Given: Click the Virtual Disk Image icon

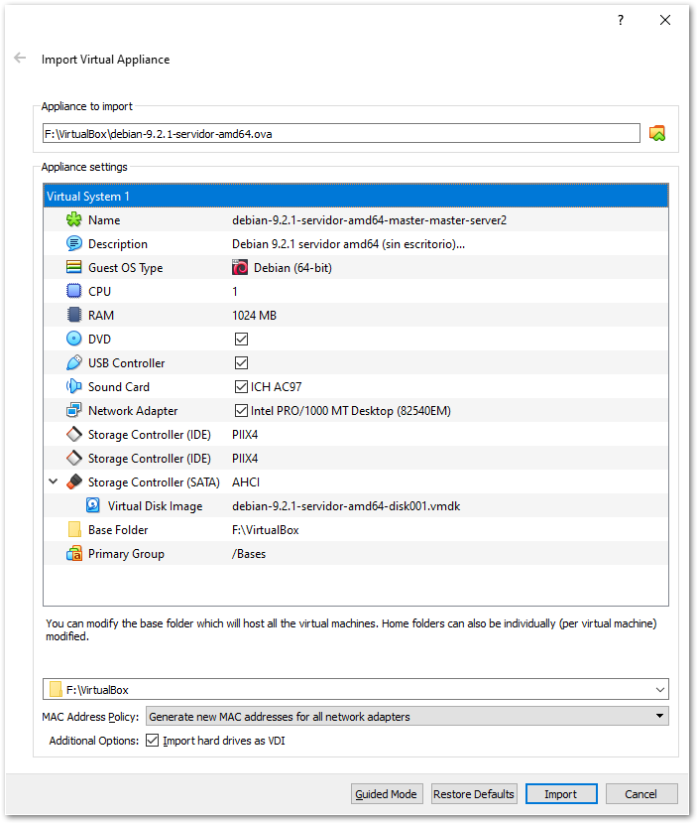Looking at the screenshot, I should [93, 505].
